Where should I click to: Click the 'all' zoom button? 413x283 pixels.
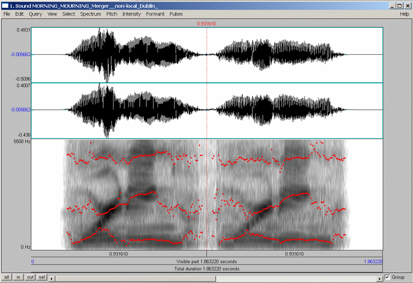click(7, 277)
